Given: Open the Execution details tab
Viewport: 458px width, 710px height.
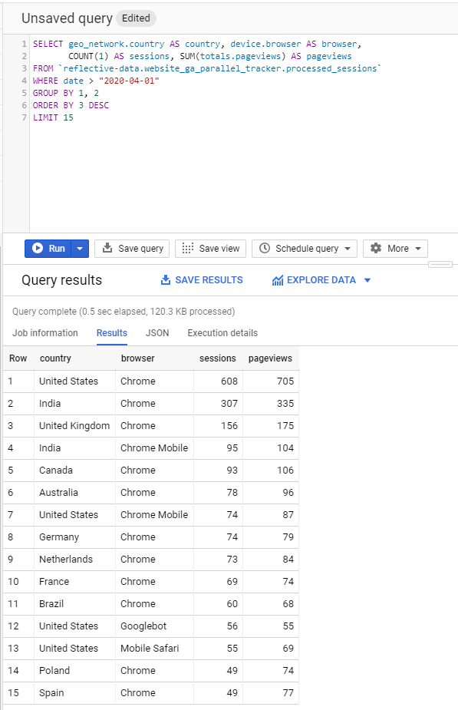Looking at the screenshot, I should (x=222, y=333).
